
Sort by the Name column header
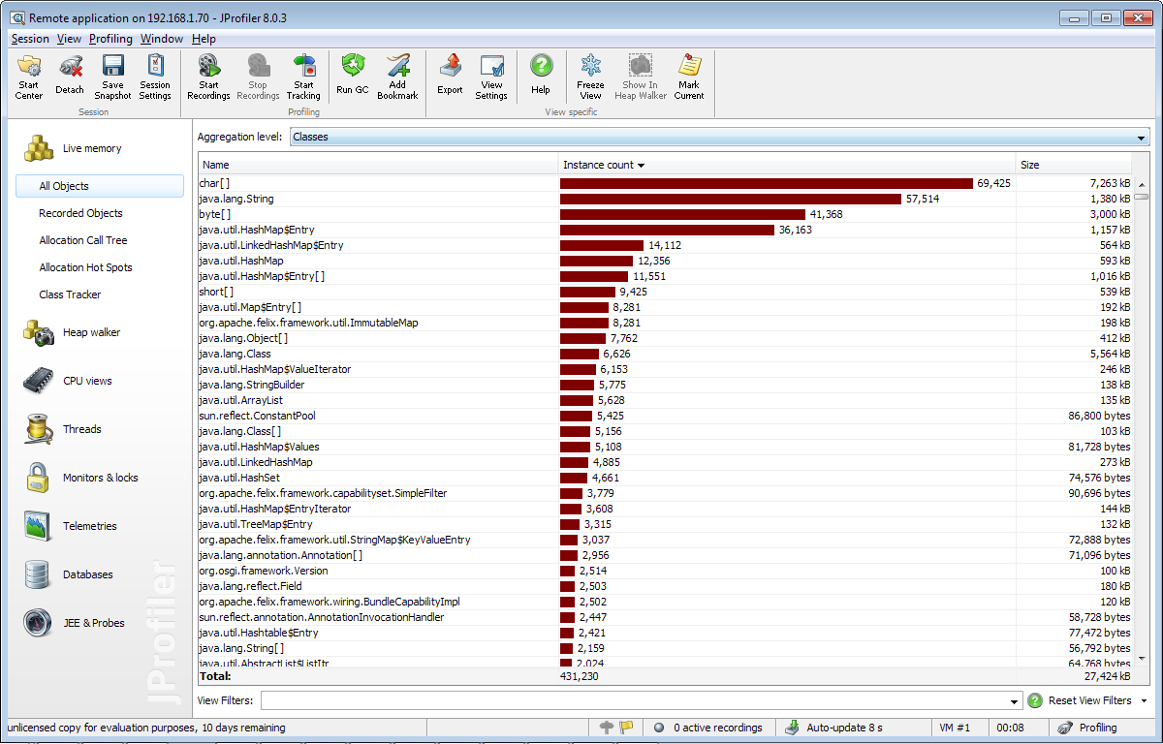(378, 165)
